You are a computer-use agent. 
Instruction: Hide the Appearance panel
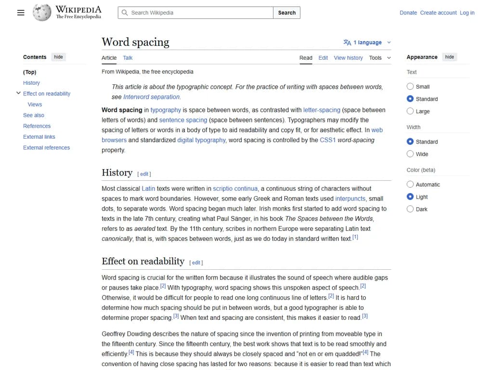pos(449,57)
